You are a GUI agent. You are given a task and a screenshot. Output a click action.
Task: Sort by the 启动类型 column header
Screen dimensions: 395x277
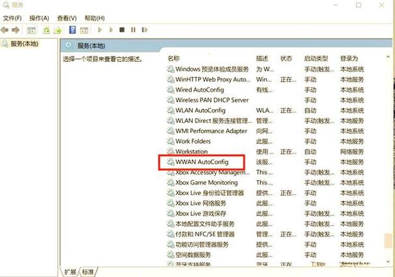316,59
